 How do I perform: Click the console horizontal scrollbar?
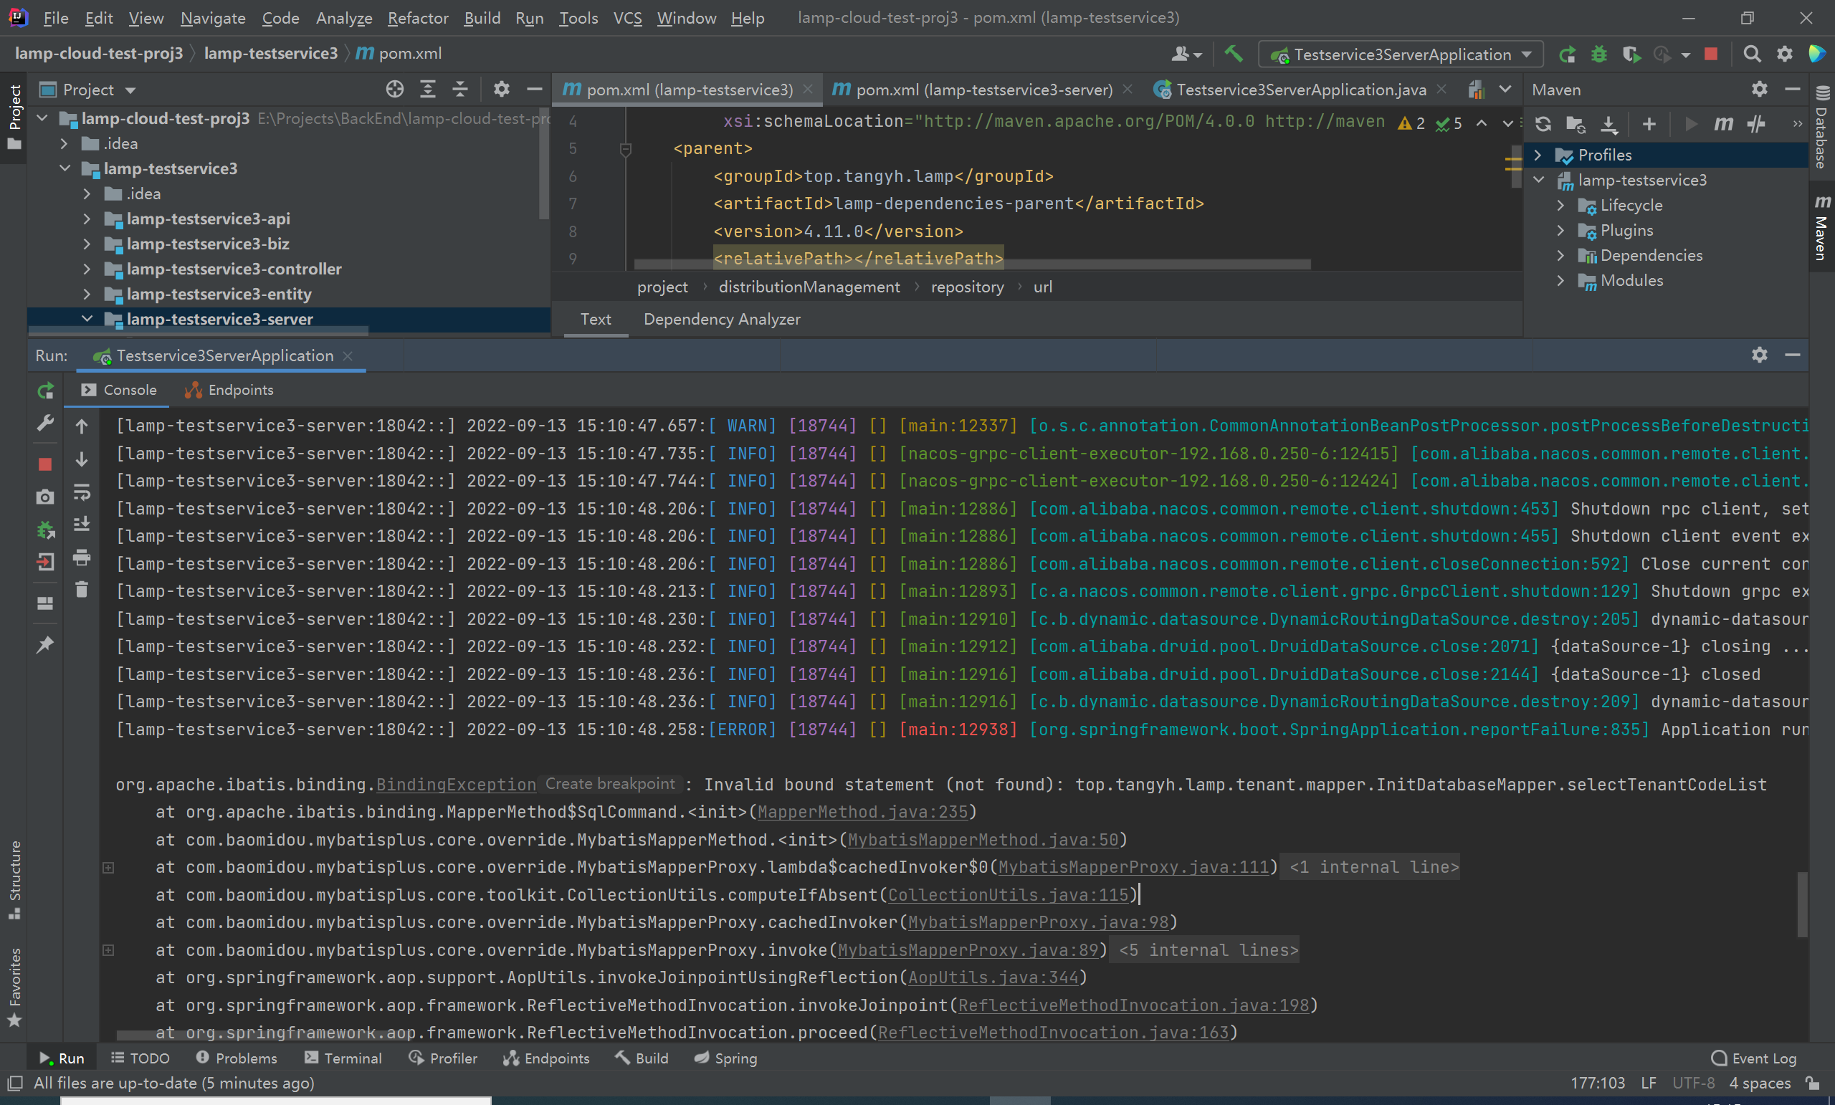point(264,1035)
